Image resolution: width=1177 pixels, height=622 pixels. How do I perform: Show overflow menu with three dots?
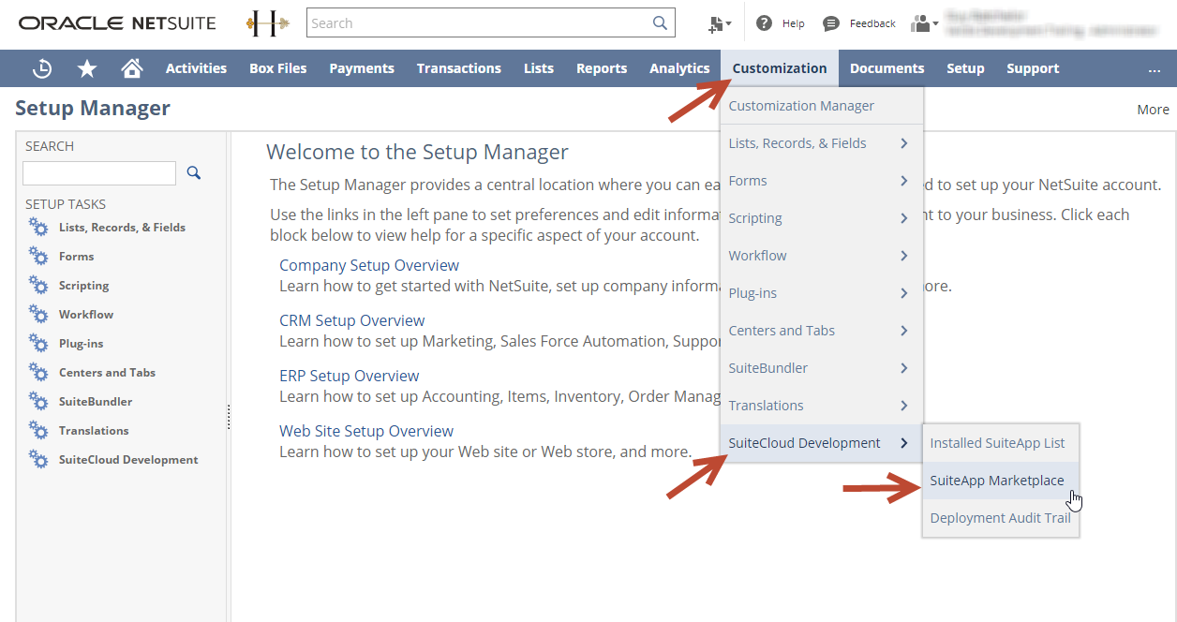[1154, 68]
